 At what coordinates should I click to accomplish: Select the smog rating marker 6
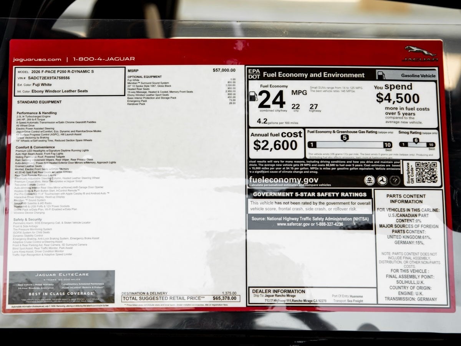(416, 140)
